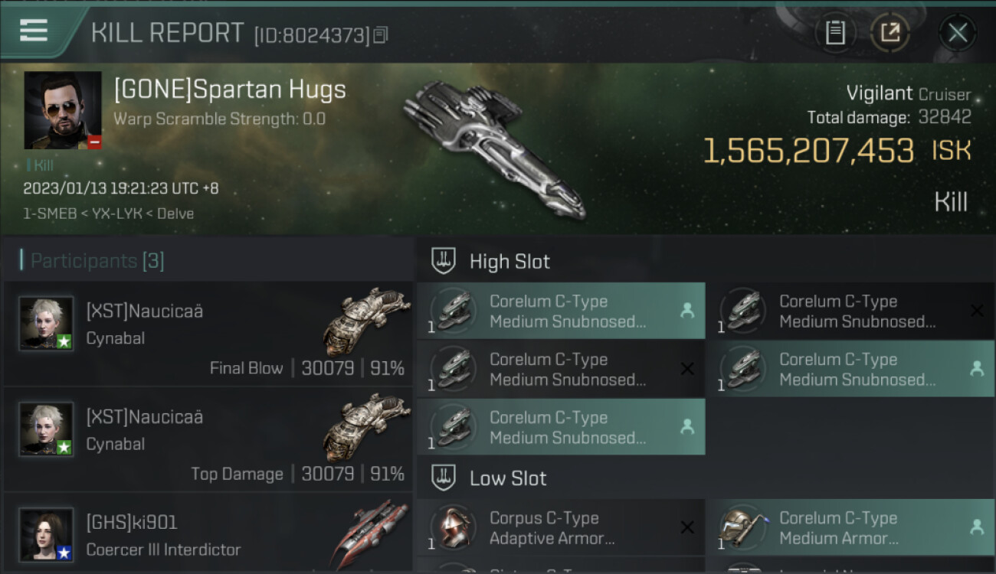The image size is (996, 574).
Task: View Spartan Hugs pilot portrait
Action: pos(63,110)
